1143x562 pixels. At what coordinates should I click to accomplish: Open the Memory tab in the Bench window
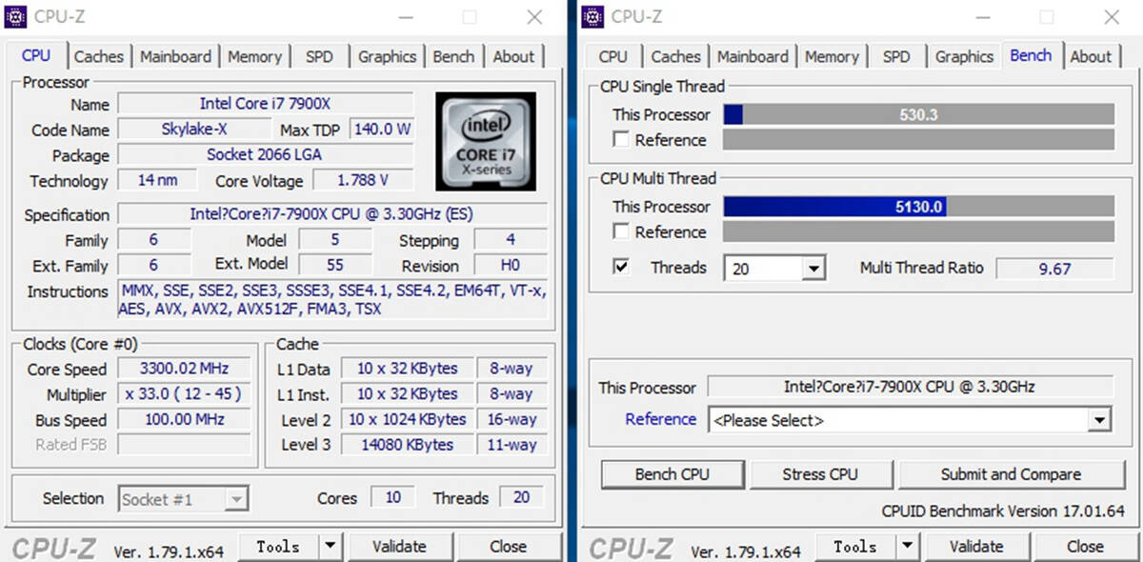832,56
